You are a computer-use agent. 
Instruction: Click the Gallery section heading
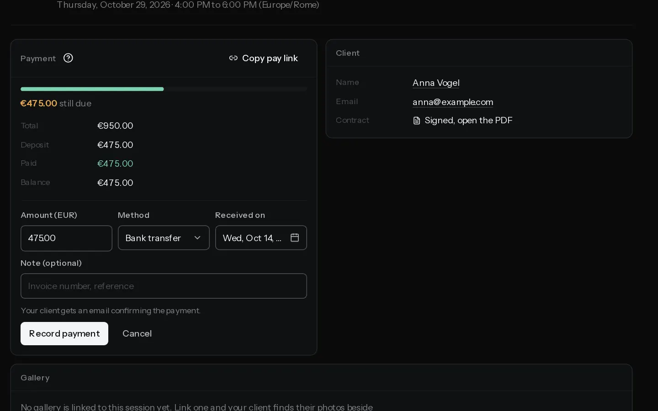[x=35, y=378]
